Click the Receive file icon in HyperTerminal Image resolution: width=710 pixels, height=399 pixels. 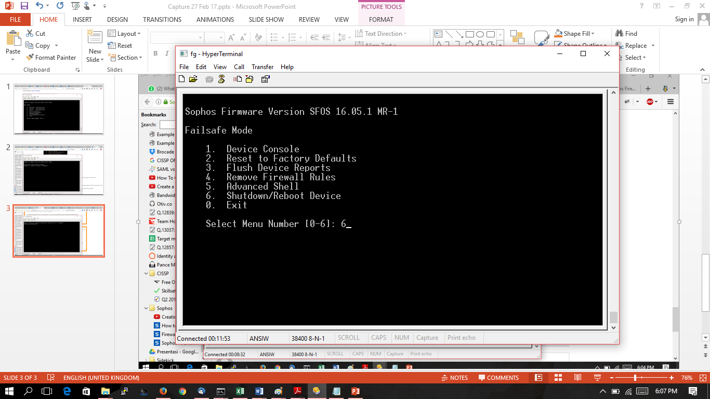(249, 79)
